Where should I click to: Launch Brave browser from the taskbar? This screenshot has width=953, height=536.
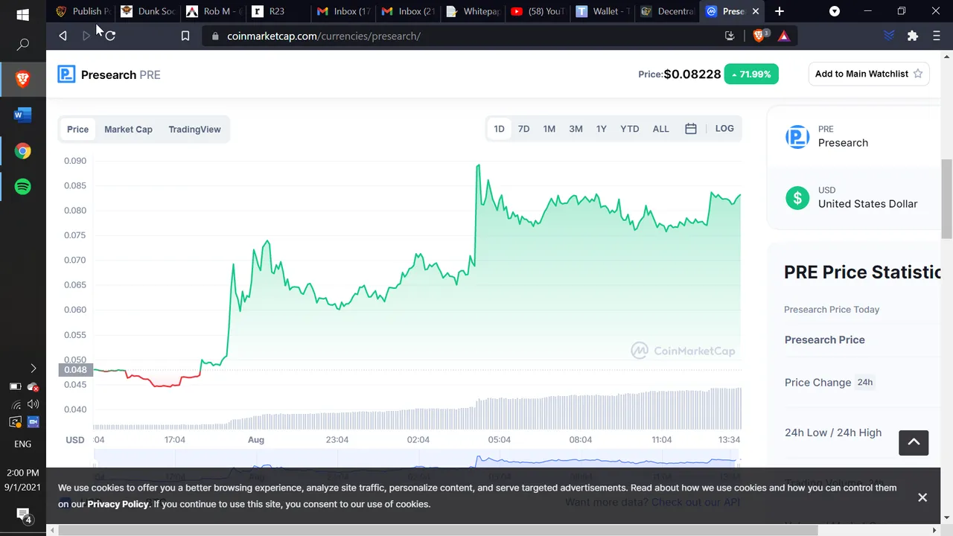pos(22,79)
